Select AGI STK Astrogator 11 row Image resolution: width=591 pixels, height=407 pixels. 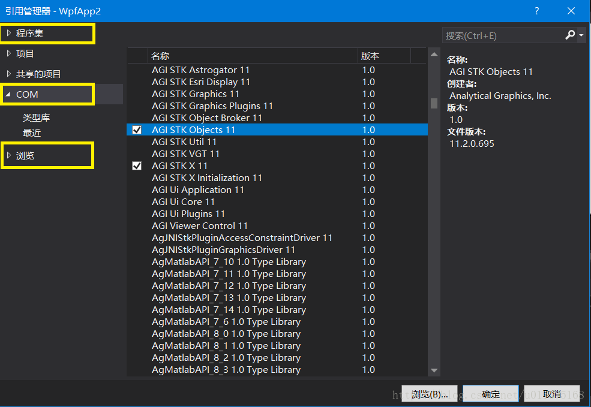277,70
